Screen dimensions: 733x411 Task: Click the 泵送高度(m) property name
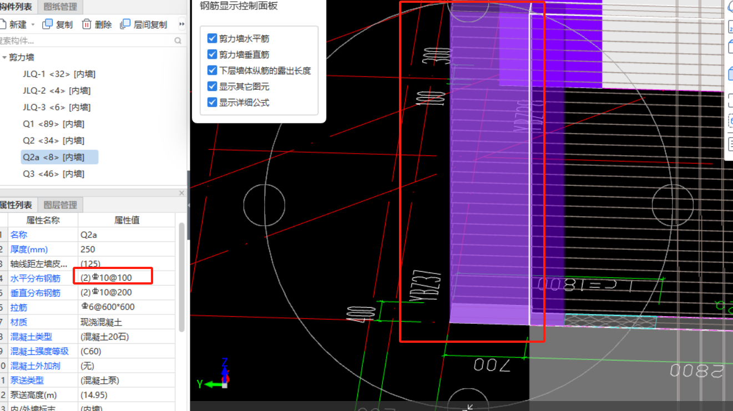[x=43, y=395]
